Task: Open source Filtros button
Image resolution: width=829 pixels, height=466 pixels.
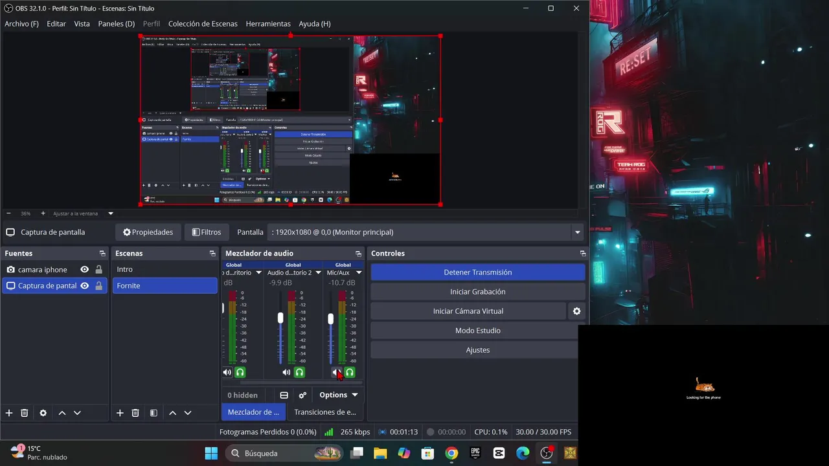Action: pyautogui.click(x=206, y=232)
